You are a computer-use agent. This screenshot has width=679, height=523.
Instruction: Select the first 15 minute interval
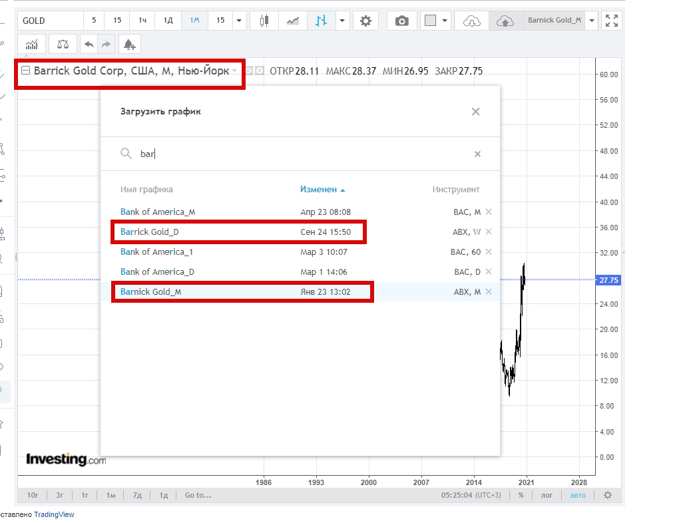pyautogui.click(x=117, y=21)
